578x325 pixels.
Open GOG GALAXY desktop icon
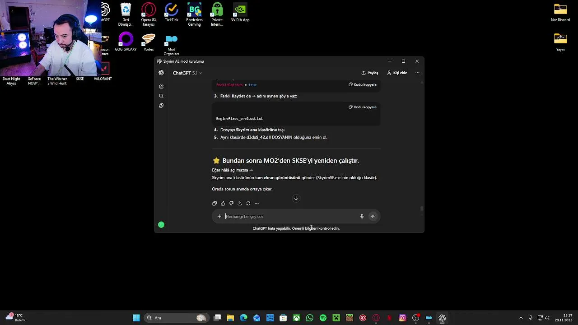126,42
